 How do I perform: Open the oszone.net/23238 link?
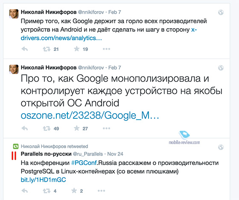click(x=90, y=115)
